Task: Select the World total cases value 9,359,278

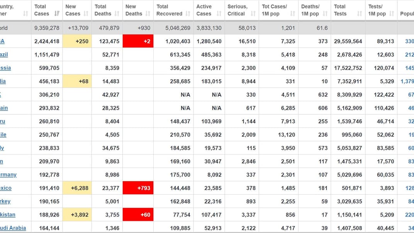Action: pyautogui.click(x=47, y=28)
